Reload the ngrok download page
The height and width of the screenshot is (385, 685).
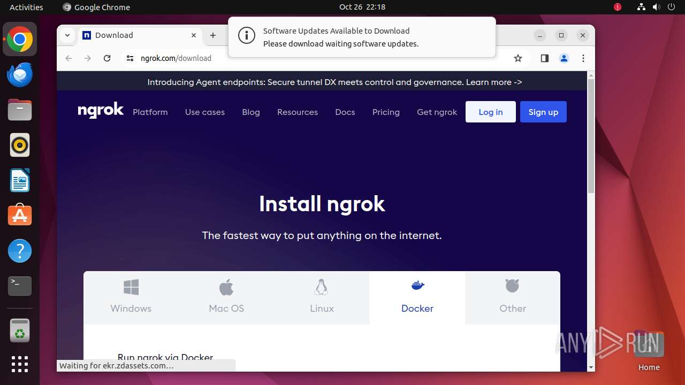coord(107,58)
